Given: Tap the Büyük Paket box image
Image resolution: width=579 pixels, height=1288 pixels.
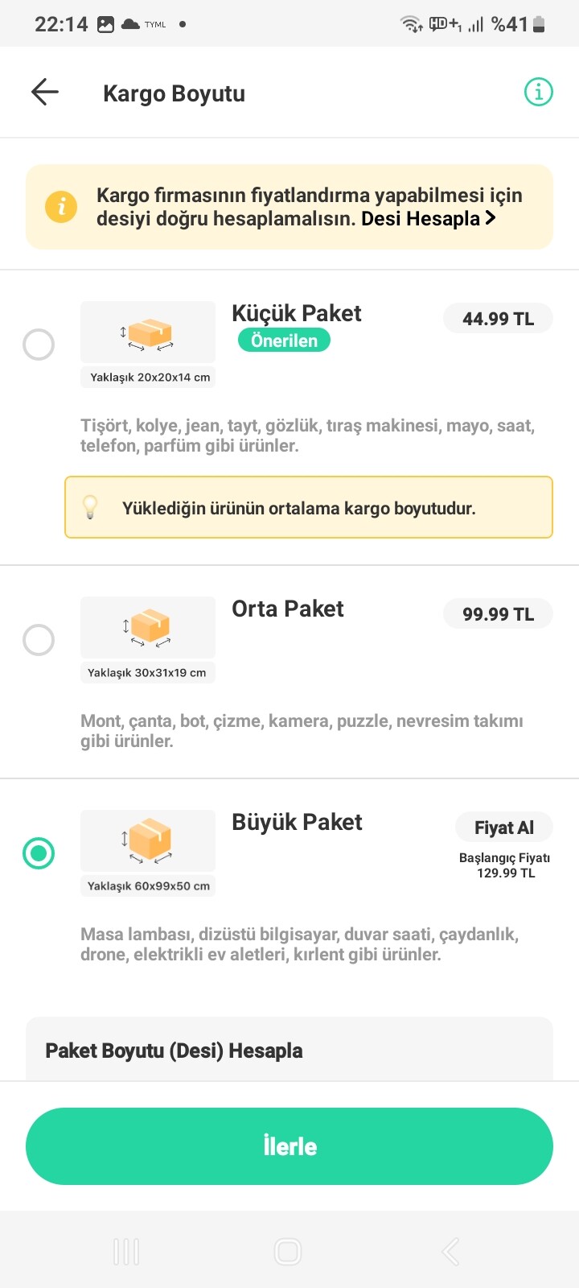Looking at the screenshot, I should (x=148, y=840).
